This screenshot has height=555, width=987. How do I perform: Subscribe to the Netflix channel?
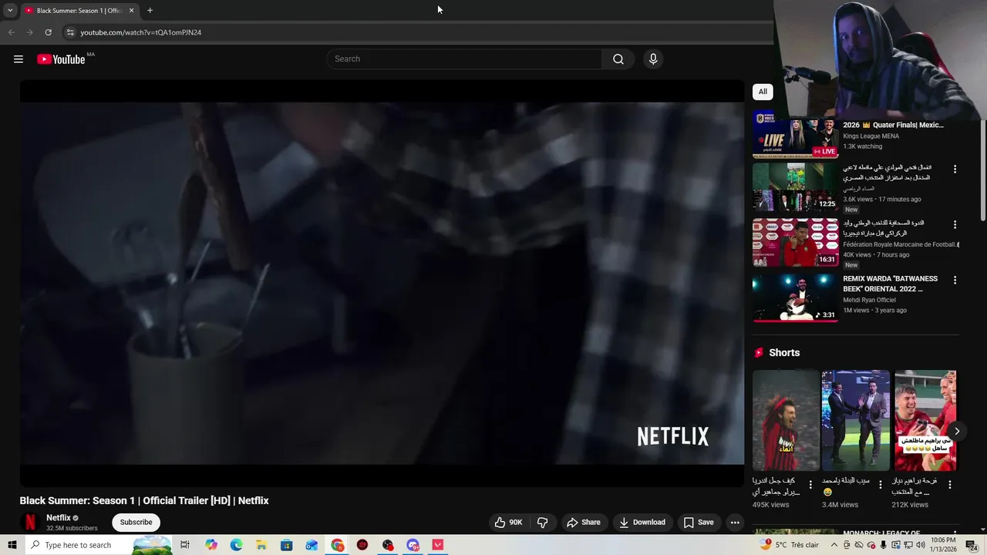[136, 523]
